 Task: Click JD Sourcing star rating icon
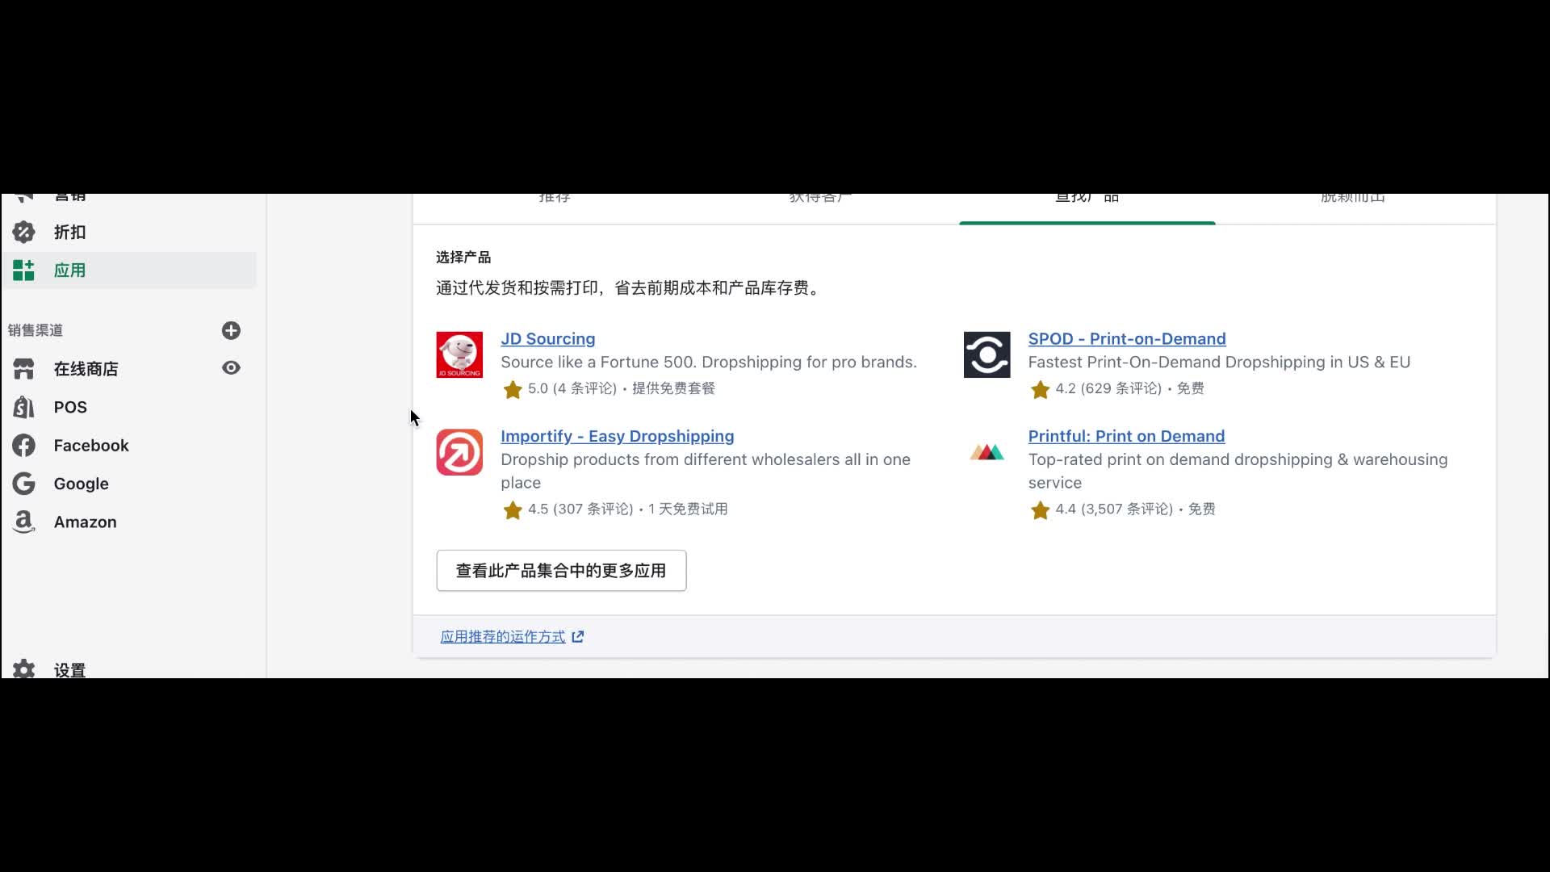[x=513, y=390]
